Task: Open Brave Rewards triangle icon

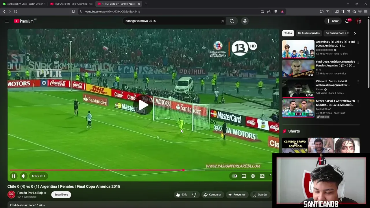Action: click(282, 12)
